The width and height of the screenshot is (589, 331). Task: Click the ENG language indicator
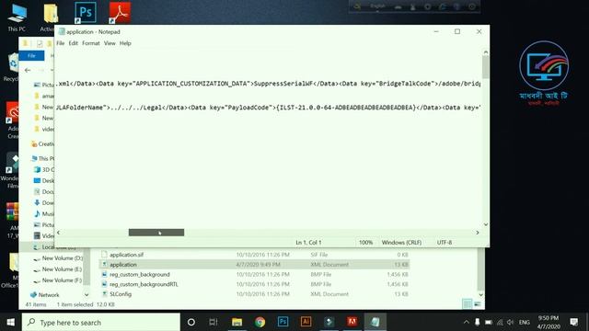point(524,322)
